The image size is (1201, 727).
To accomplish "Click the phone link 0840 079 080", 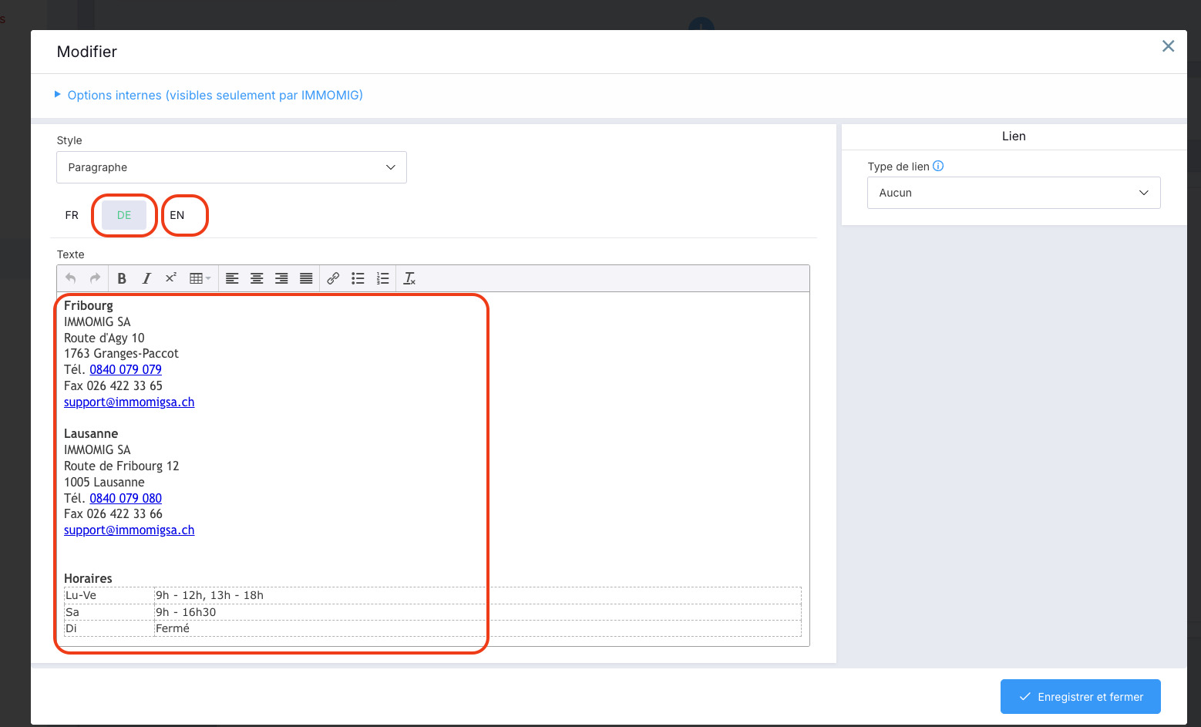I will coord(126,498).
